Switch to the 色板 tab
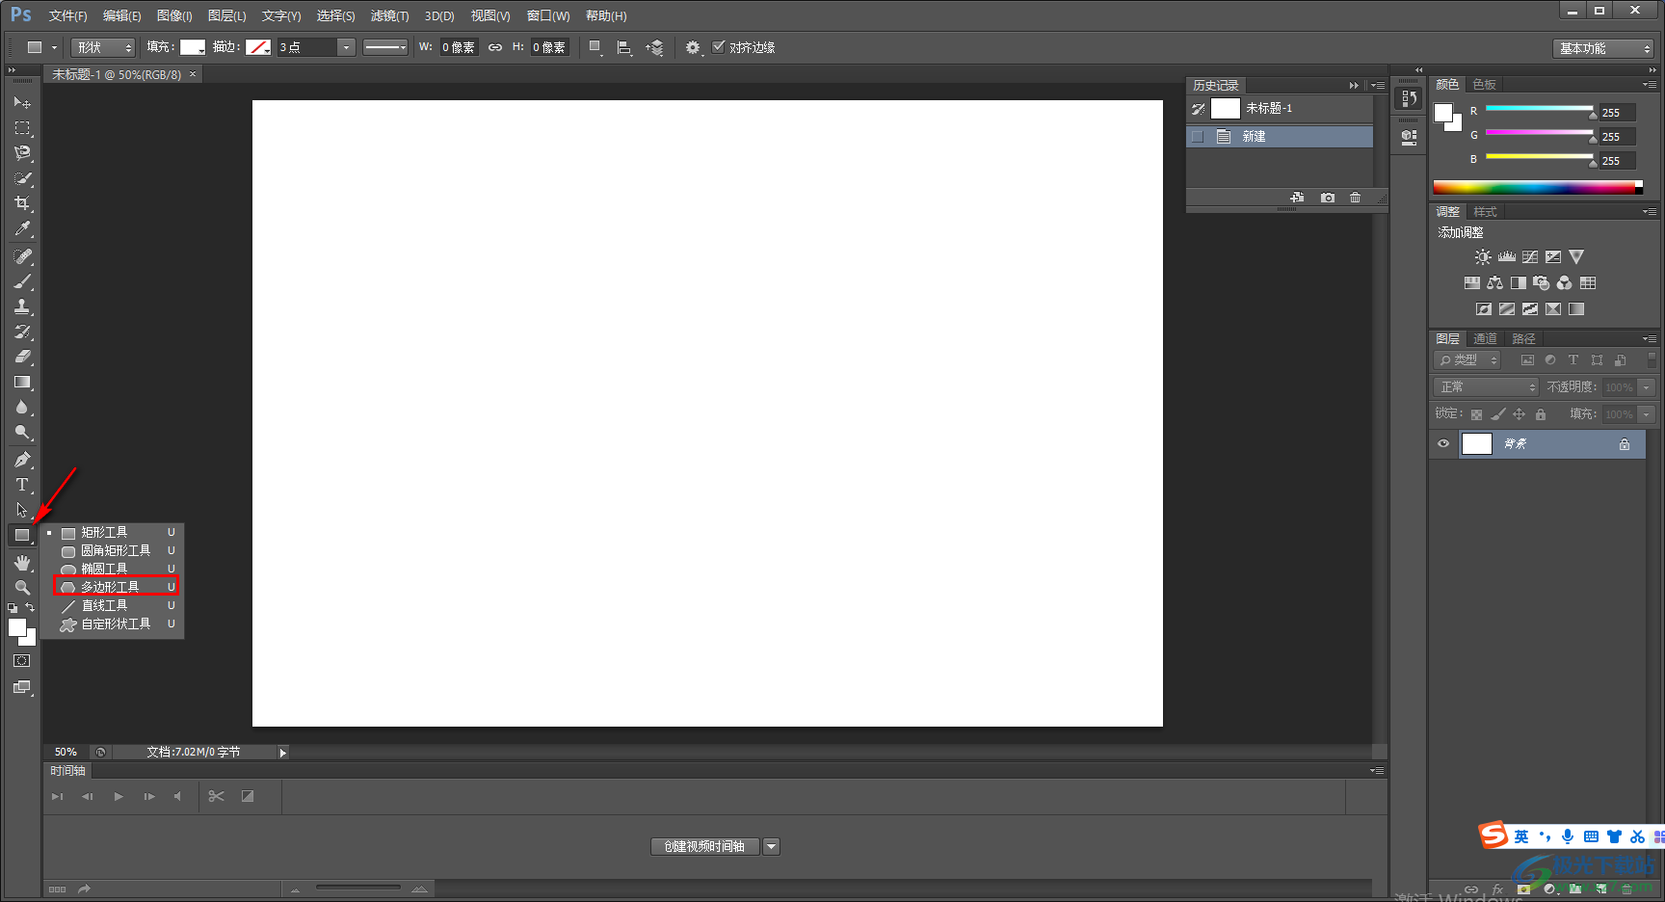 point(1485,85)
